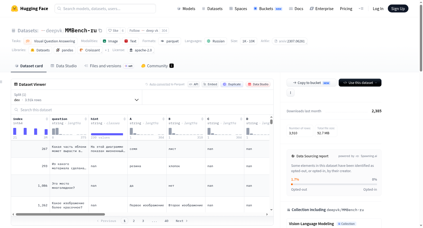This screenshot has height=228, width=423.
Task: Sort column C with sort icon
Action: point(241,119)
